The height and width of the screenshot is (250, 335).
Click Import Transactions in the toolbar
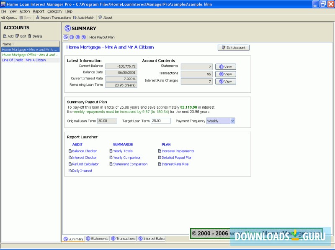coord(53,18)
